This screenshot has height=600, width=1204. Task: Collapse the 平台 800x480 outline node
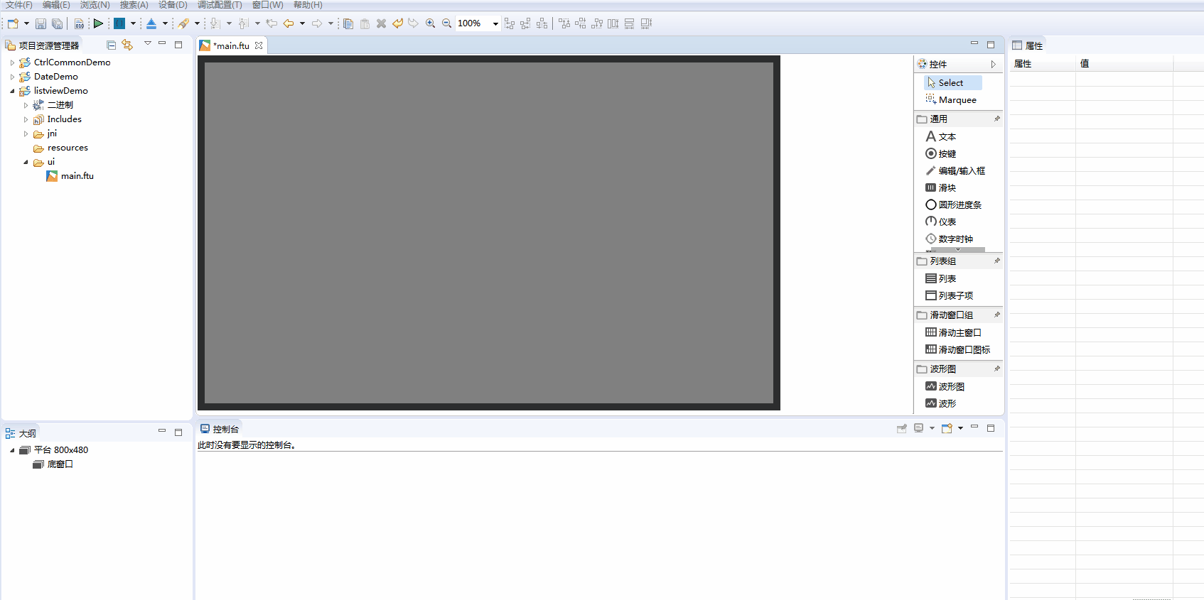click(12, 450)
